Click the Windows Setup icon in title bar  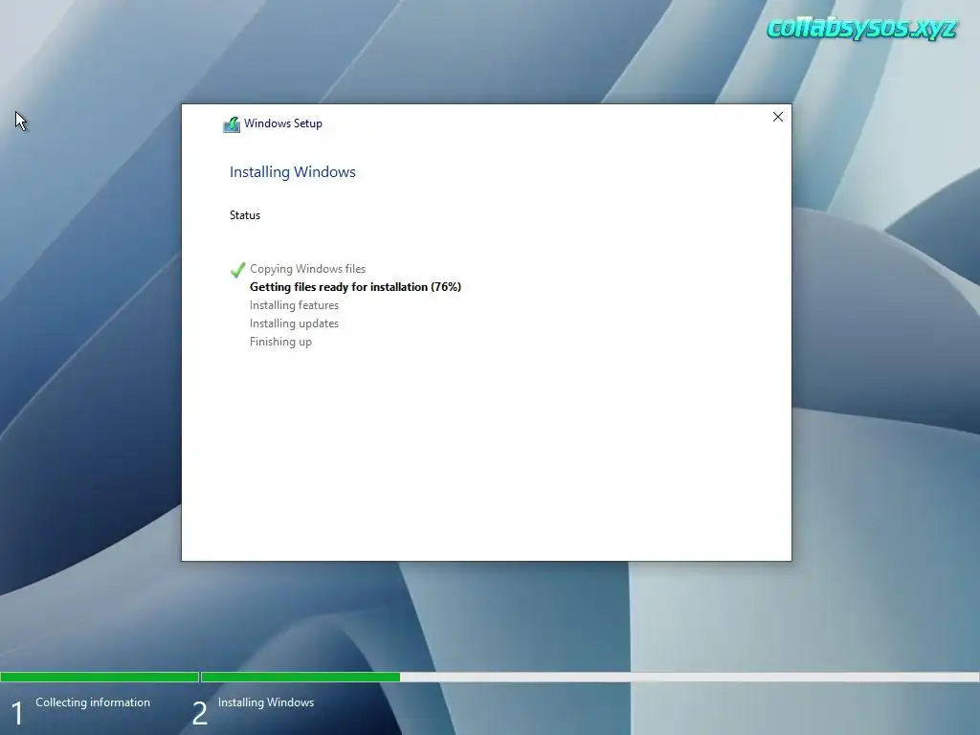point(232,124)
